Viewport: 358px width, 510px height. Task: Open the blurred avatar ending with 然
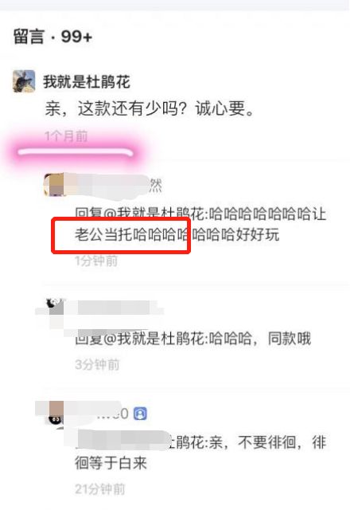tap(55, 185)
